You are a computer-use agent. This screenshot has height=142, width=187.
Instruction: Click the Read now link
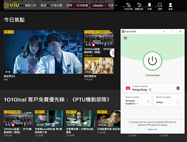[152, 129]
